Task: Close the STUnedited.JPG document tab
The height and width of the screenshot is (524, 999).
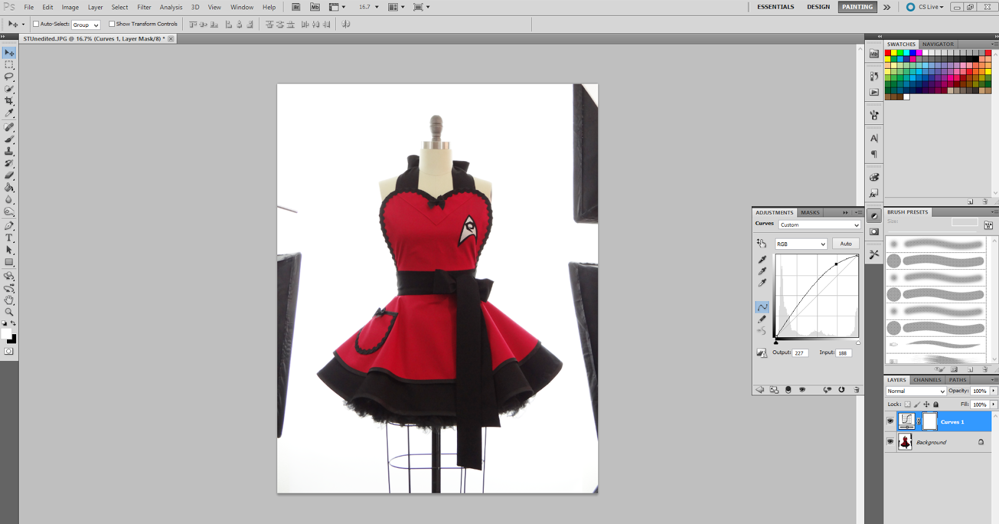Action: (x=170, y=39)
